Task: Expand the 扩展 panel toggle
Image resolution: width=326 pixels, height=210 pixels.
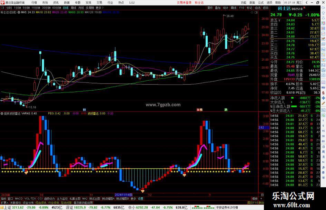Action: click(4, 203)
